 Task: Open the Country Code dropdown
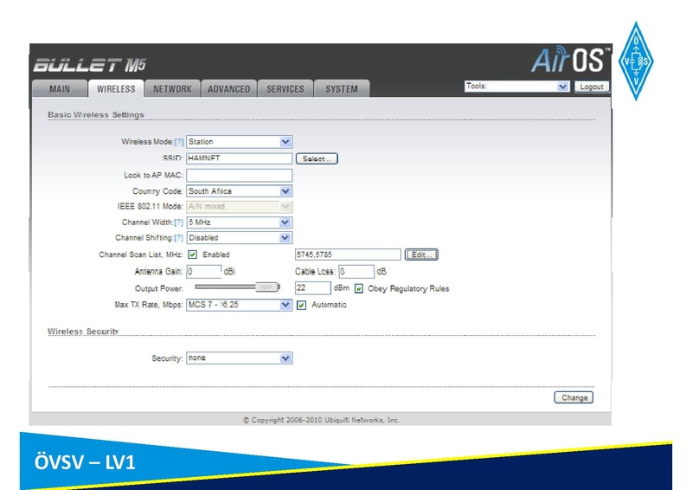click(240, 191)
